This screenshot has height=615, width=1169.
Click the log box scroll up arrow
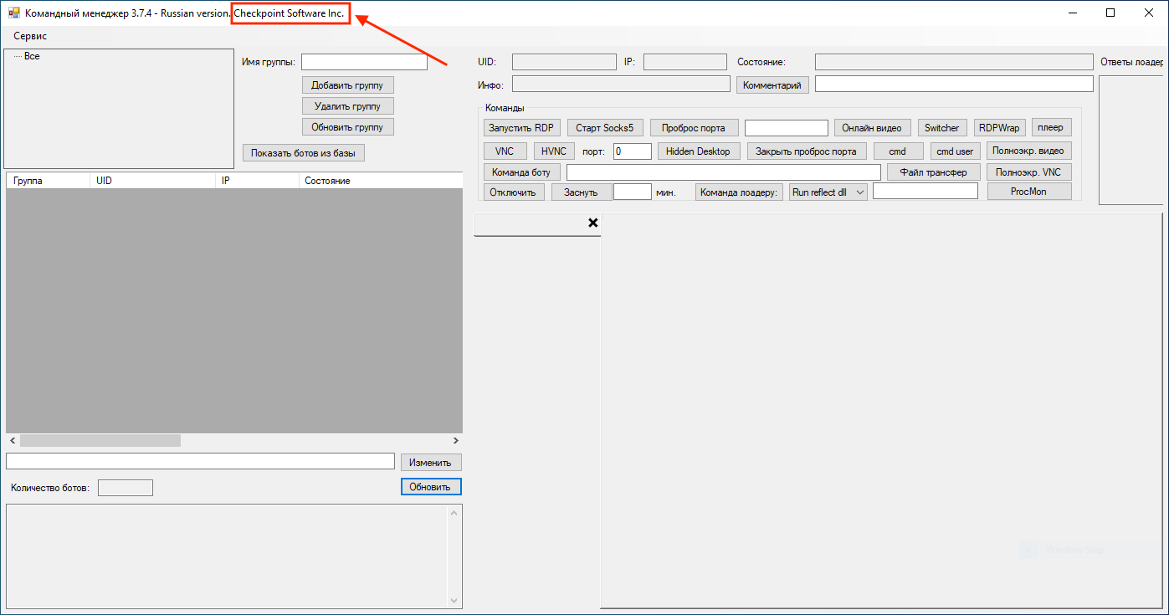[x=455, y=513]
